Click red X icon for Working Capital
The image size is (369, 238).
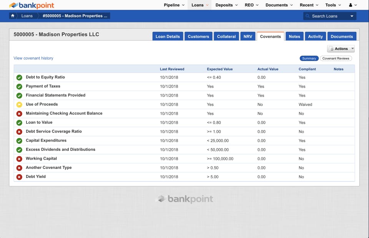pyautogui.click(x=19, y=159)
